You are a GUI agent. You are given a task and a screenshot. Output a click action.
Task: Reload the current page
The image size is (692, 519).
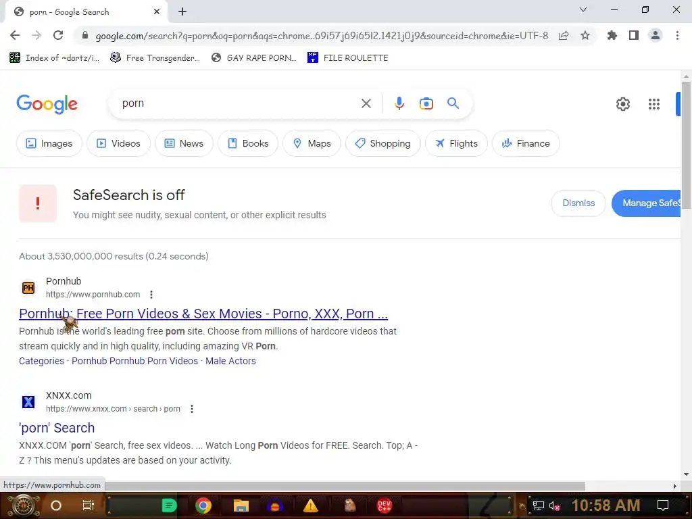(58, 35)
